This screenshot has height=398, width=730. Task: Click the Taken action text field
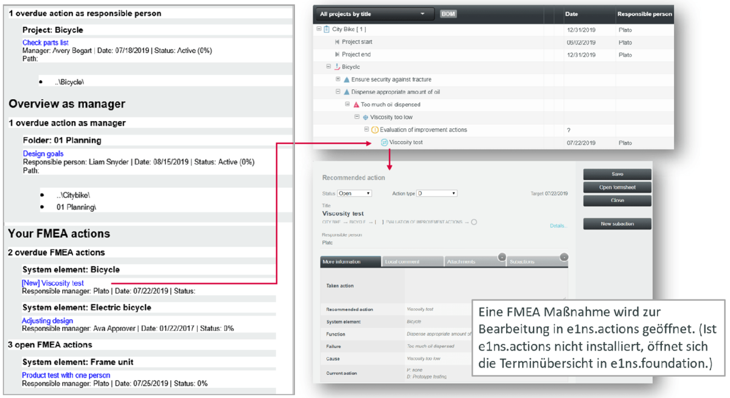point(486,285)
